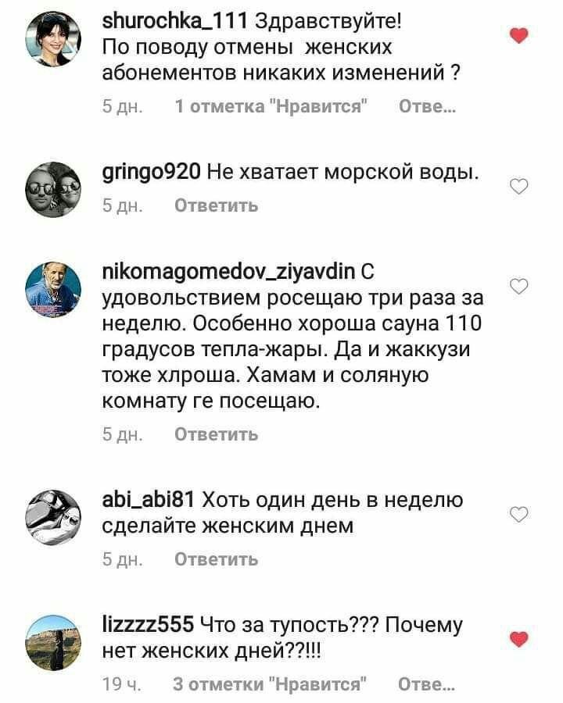This screenshot has width=563, height=703.
Task: Reply to gringo920 via Ответить
Action: 217,205
